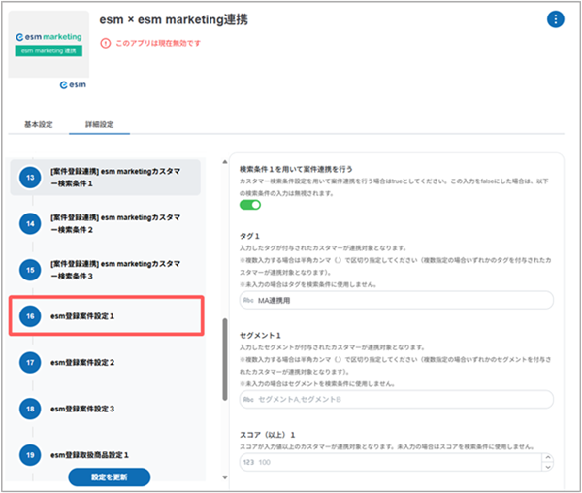The width and height of the screenshot is (582, 493).
Task: Click the step 14 number circle
Action: pyautogui.click(x=31, y=223)
